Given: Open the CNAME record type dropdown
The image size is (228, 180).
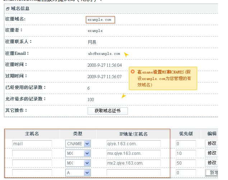Looking at the screenshot, I should (x=78, y=144).
